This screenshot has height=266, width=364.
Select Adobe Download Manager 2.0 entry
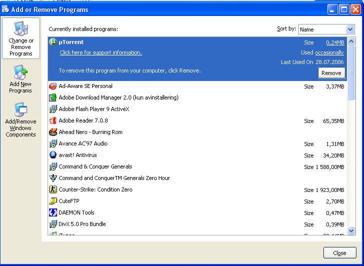pyautogui.click(x=197, y=97)
